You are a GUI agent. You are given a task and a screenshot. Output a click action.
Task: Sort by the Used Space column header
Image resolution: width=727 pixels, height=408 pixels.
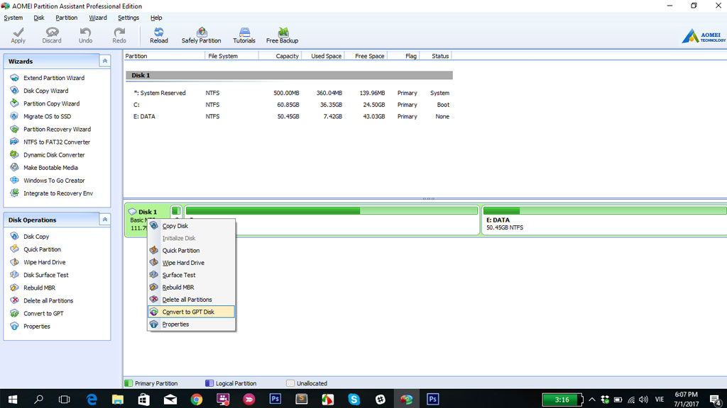tap(323, 56)
